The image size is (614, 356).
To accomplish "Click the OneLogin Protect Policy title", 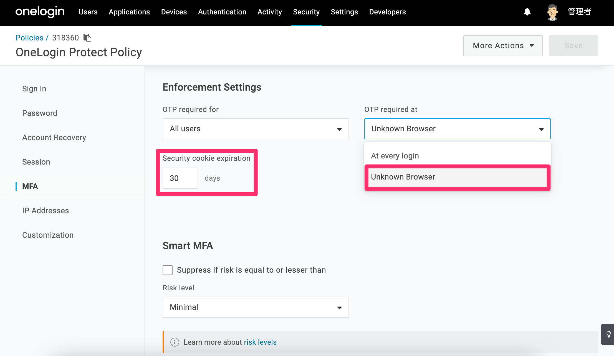I will (79, 52).
